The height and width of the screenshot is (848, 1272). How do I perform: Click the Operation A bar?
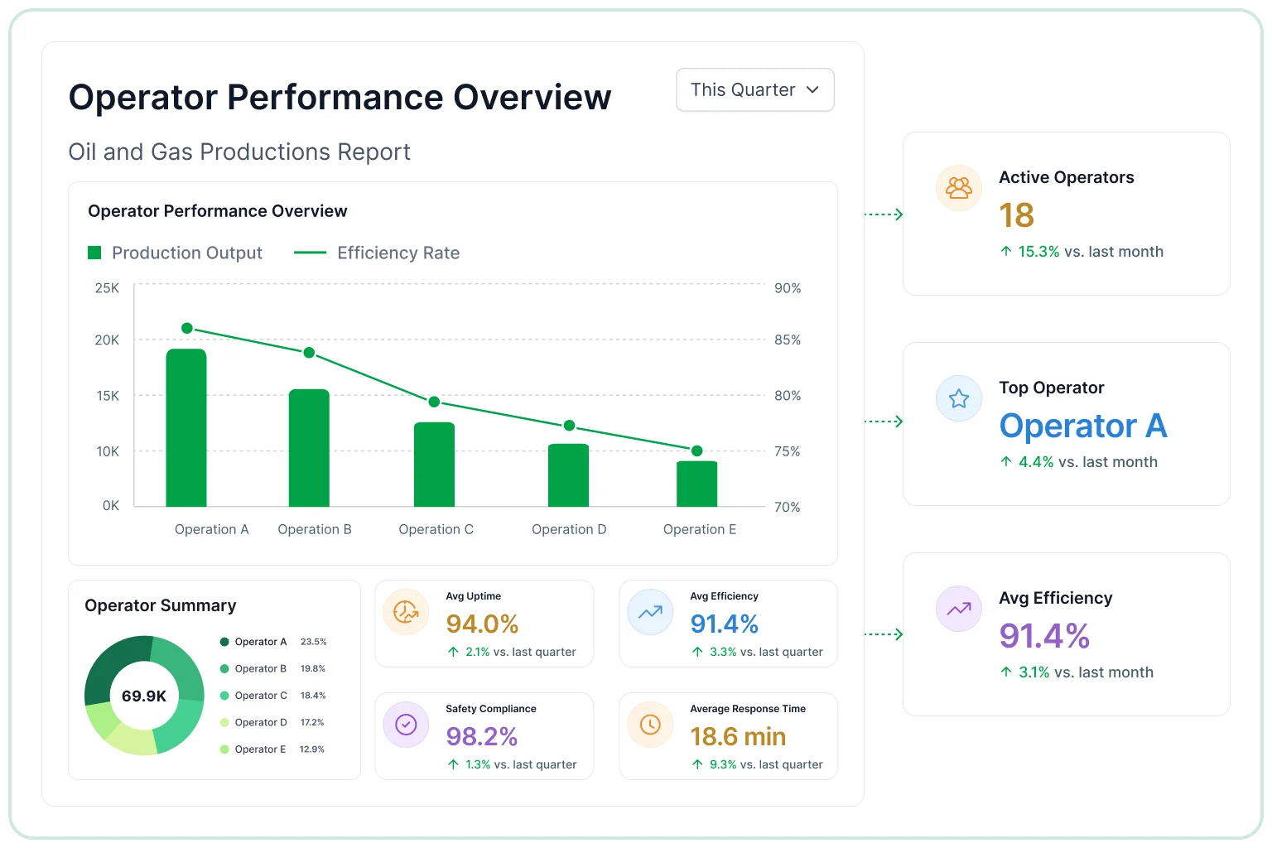(186, 427)
